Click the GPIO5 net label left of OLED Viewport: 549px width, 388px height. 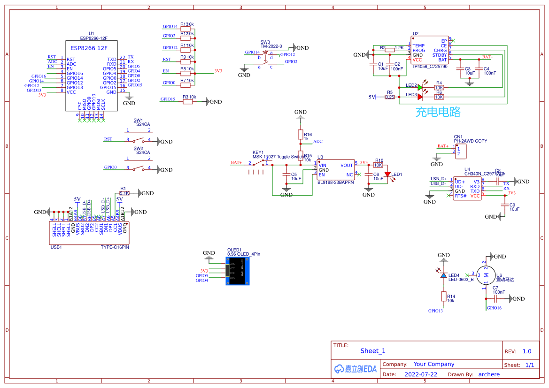pyautogui.click(x=201, y=276)
